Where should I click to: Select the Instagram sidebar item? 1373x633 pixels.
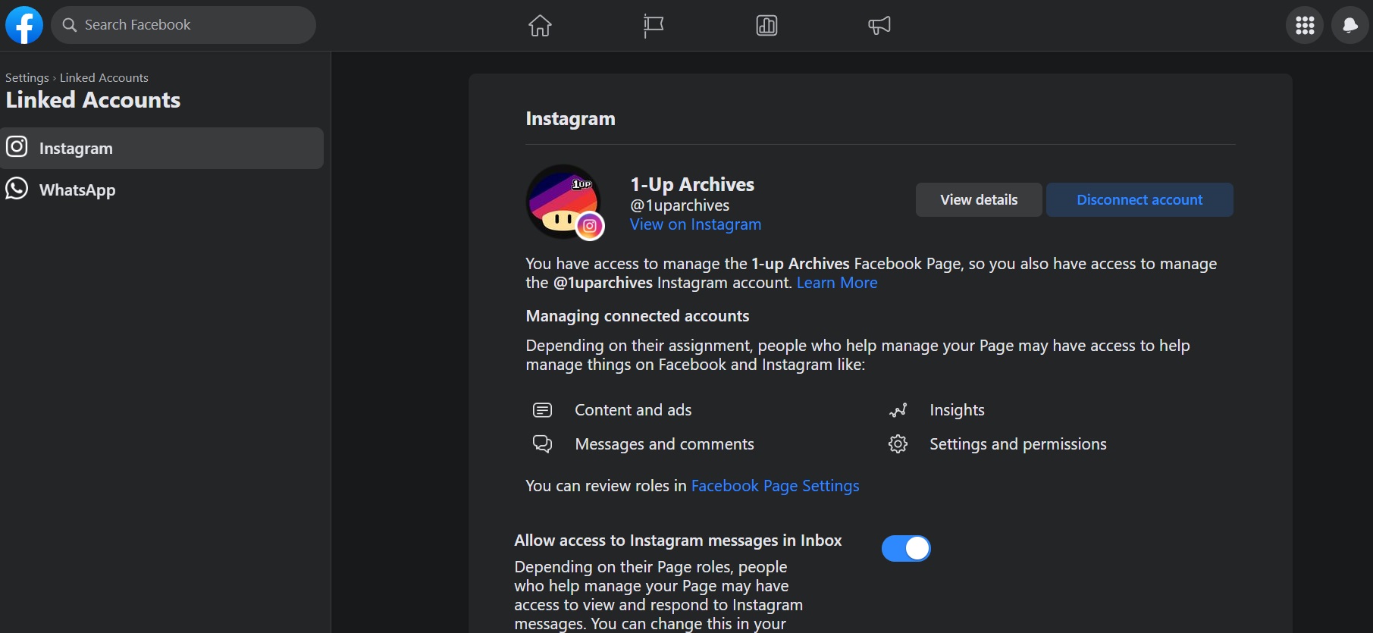click(x=162, y=148)
